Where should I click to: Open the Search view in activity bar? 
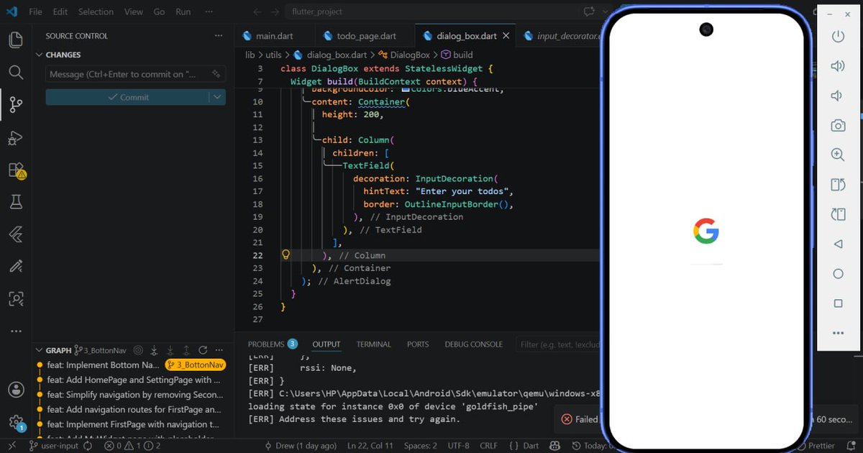16,72
